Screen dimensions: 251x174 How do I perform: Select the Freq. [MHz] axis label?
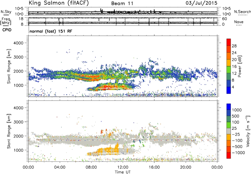pos(6,21)
